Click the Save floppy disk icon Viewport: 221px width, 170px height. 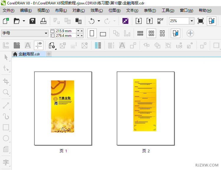(32, 21)
